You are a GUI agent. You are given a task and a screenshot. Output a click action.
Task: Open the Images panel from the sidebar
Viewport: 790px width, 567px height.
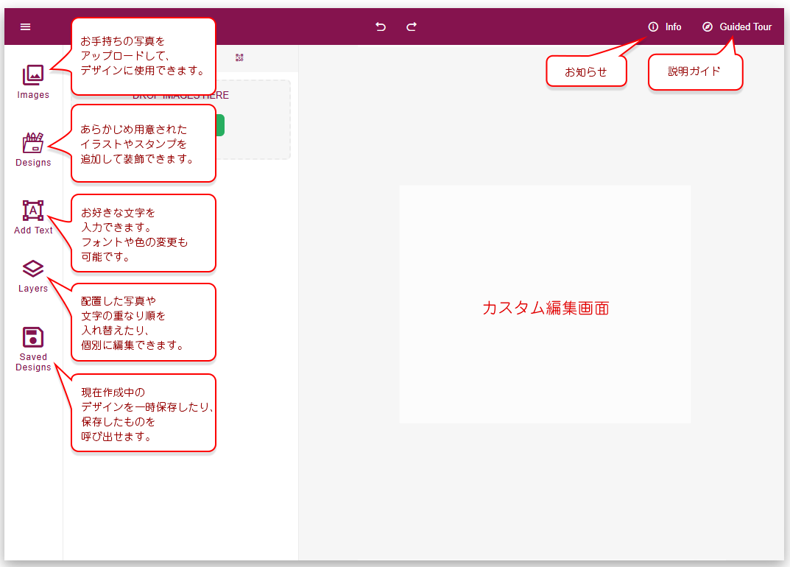33,75
